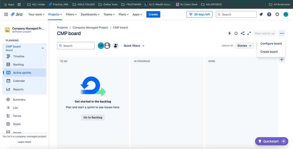Open the TRUSTMARK bookmark folder
Viewport: 293px width, 149px height.
131,4
